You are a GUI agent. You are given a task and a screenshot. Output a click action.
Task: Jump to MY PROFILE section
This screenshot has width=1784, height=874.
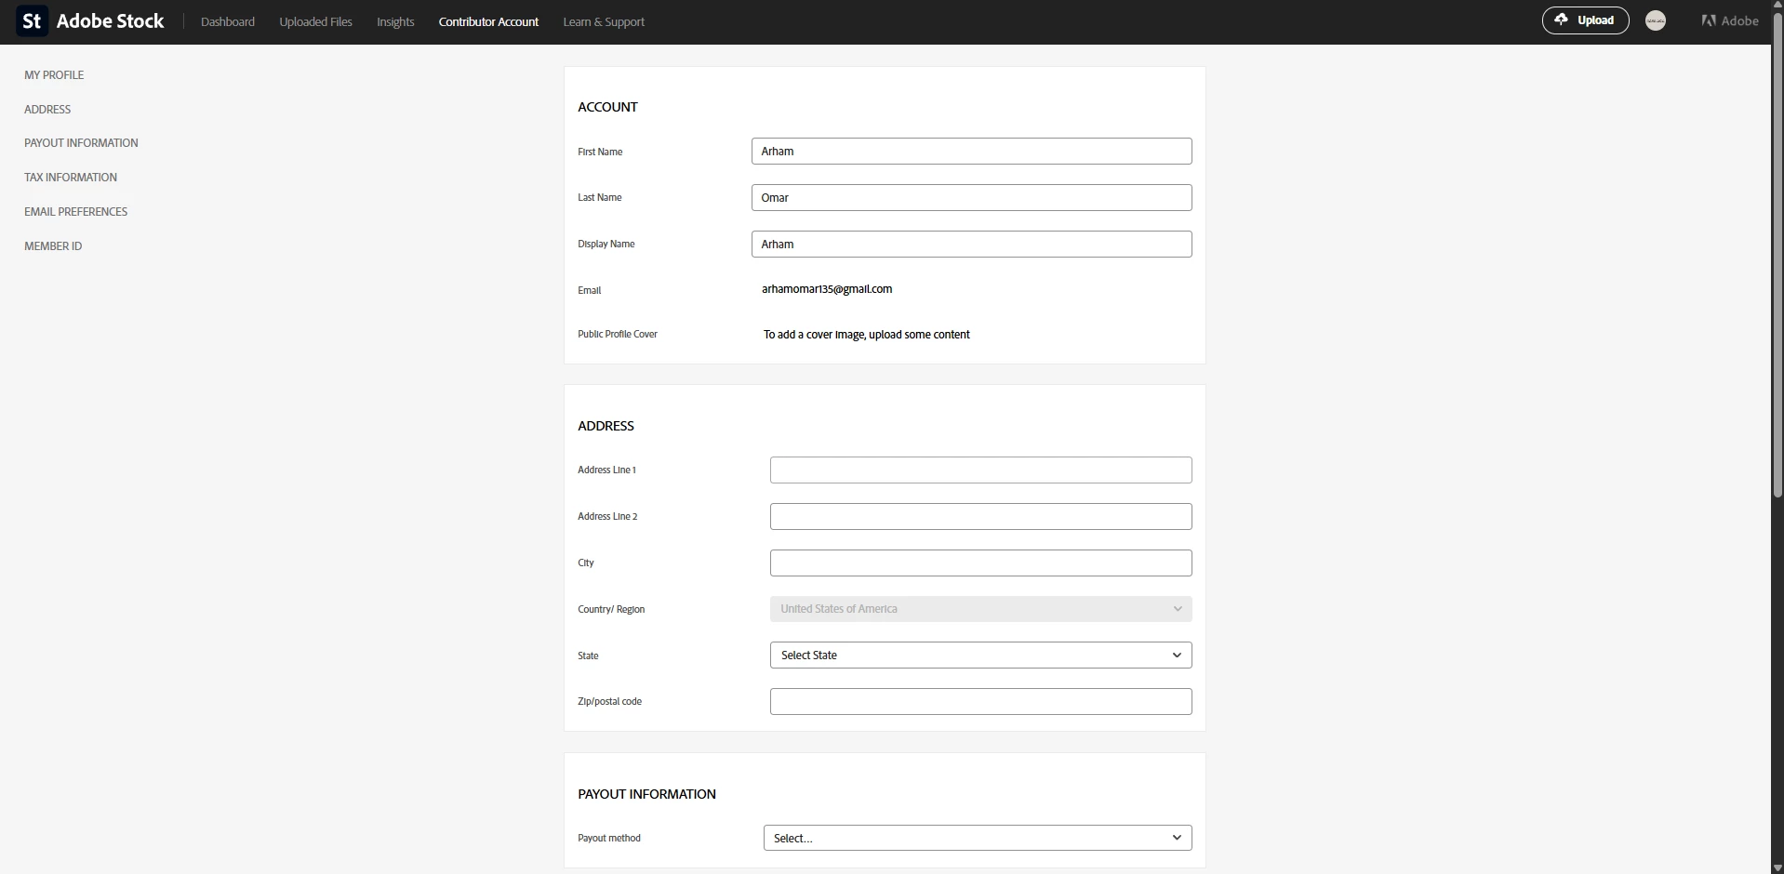pyautogui.click(x=54, y=74)
